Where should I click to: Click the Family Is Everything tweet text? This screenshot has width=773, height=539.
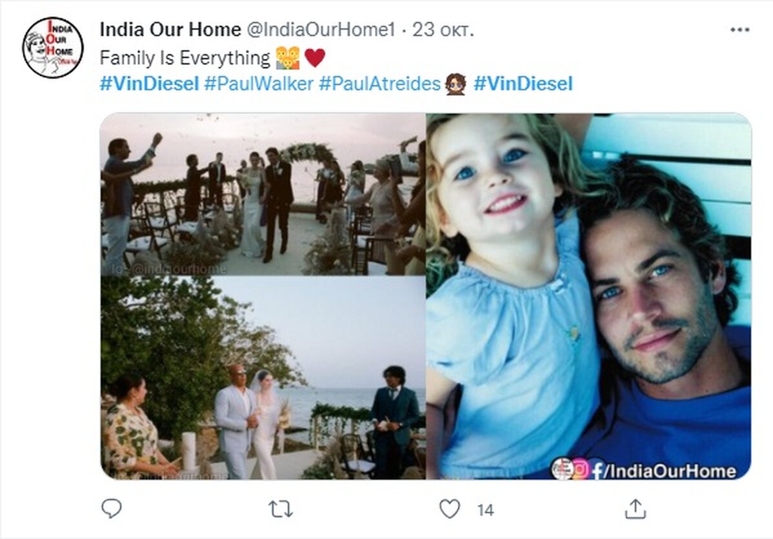click(x=185, y=57)
